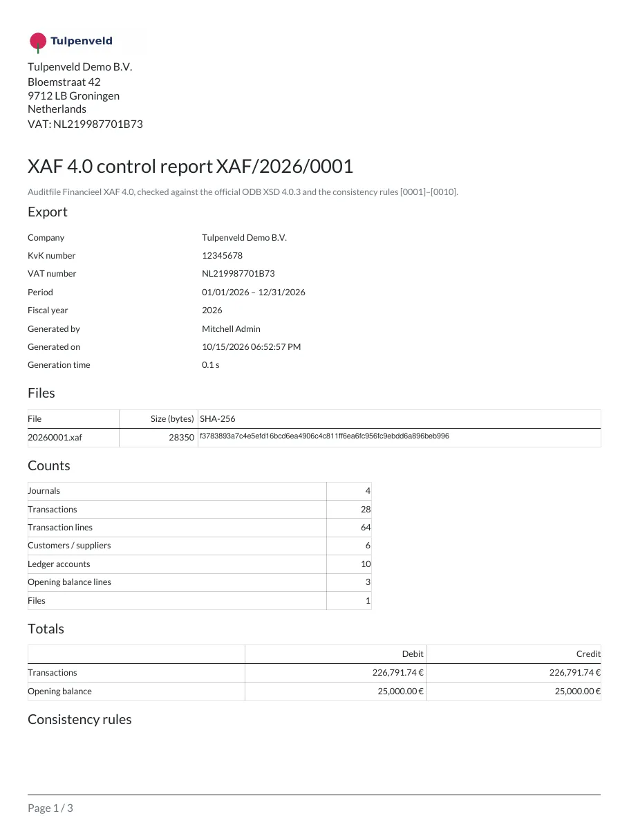Click Generation time value 0.1 s
629x816 pixels.
(211, 365)
